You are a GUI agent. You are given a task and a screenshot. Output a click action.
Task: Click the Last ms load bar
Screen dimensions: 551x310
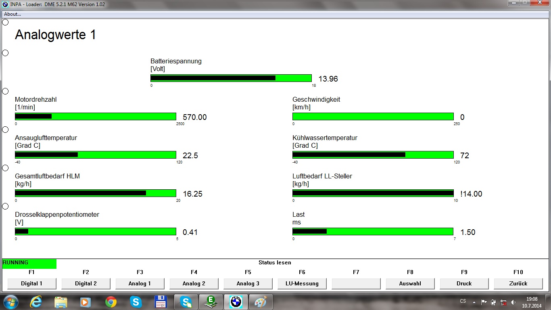373,232
